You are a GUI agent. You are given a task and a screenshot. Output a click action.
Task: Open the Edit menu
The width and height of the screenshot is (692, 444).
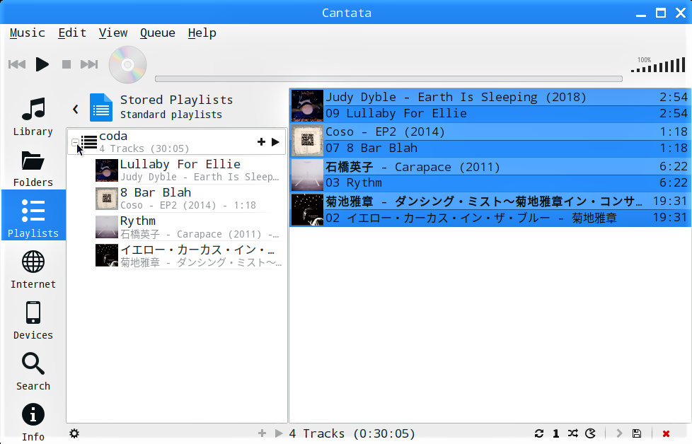pyautogui.click(x=72, y=33)
